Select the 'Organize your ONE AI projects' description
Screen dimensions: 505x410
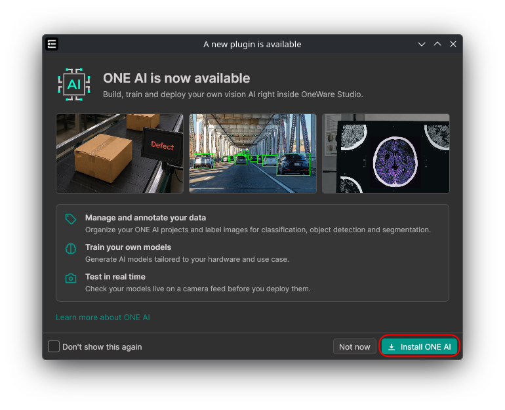coord(258,230)
